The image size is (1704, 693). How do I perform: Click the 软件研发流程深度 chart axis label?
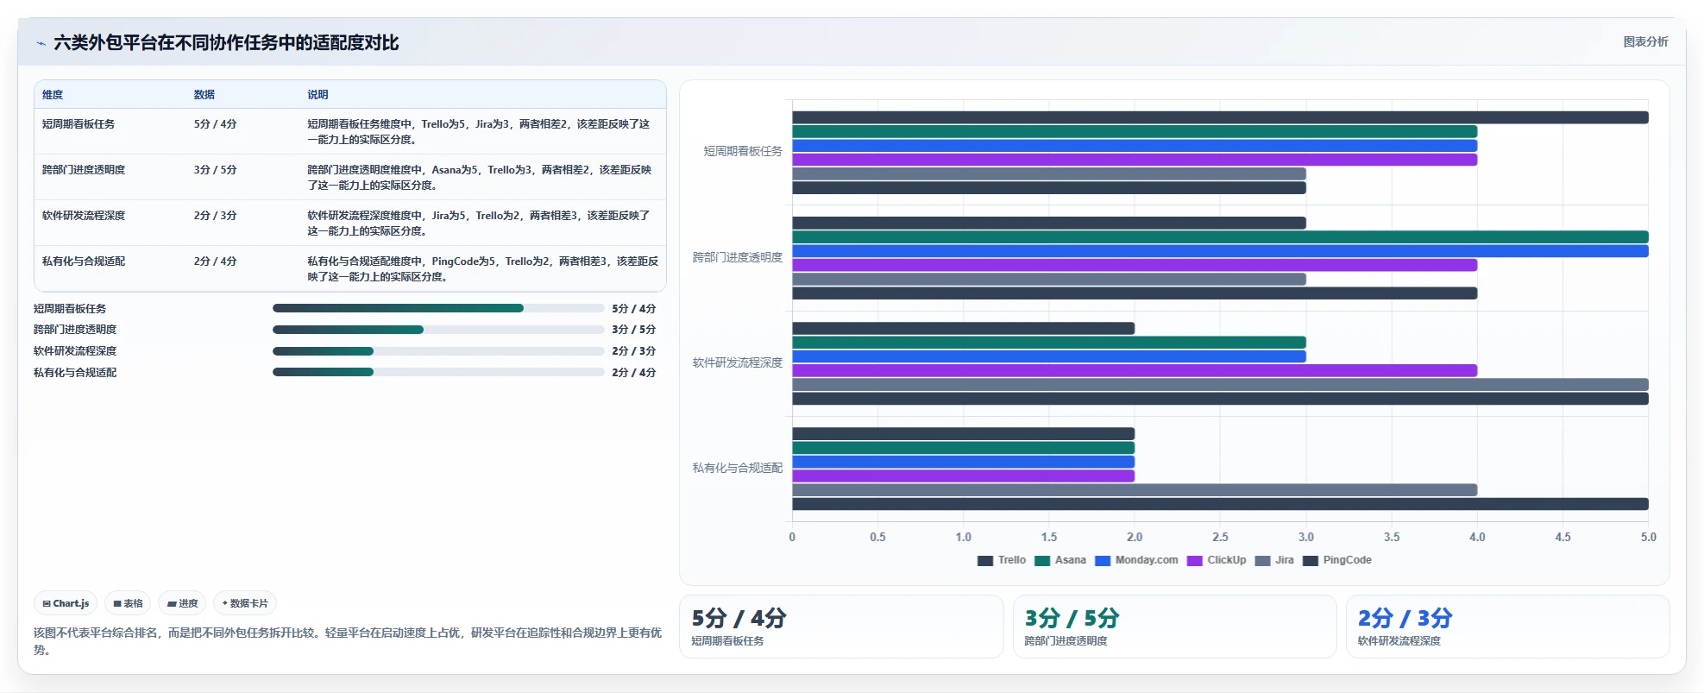pyautogui.click(x=738, y=362)
